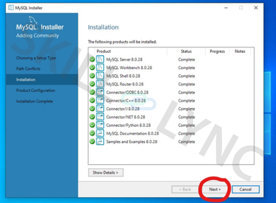This screenshot has height=203, width=276.
Task: Click the MySQL Server 8.0.28 product icon
Action: pyautogui.click(x=100, y=59)
